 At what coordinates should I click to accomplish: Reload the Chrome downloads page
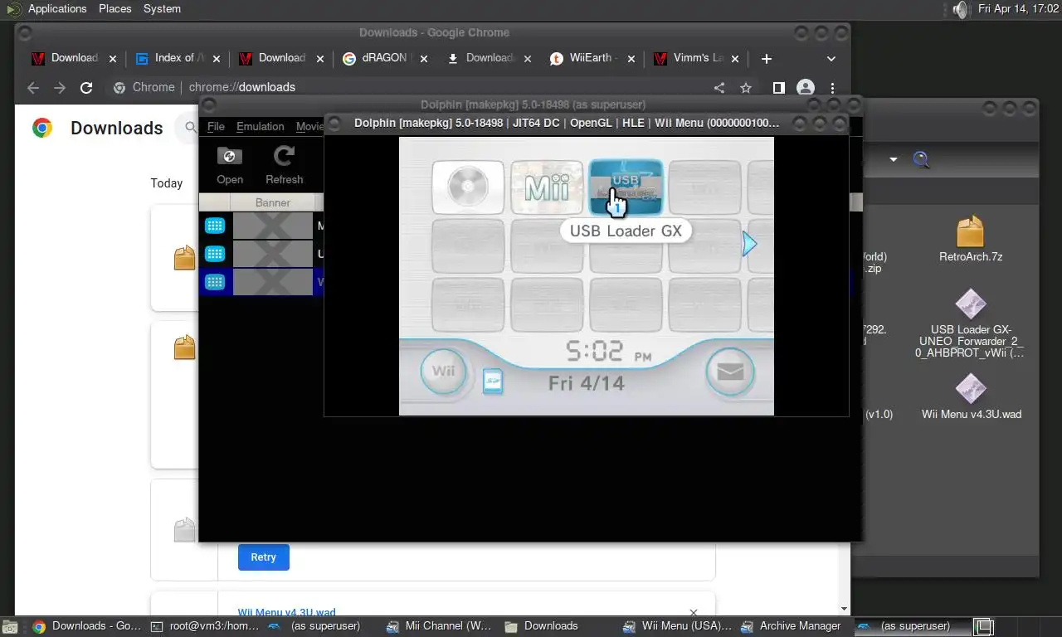click(86, 87)
